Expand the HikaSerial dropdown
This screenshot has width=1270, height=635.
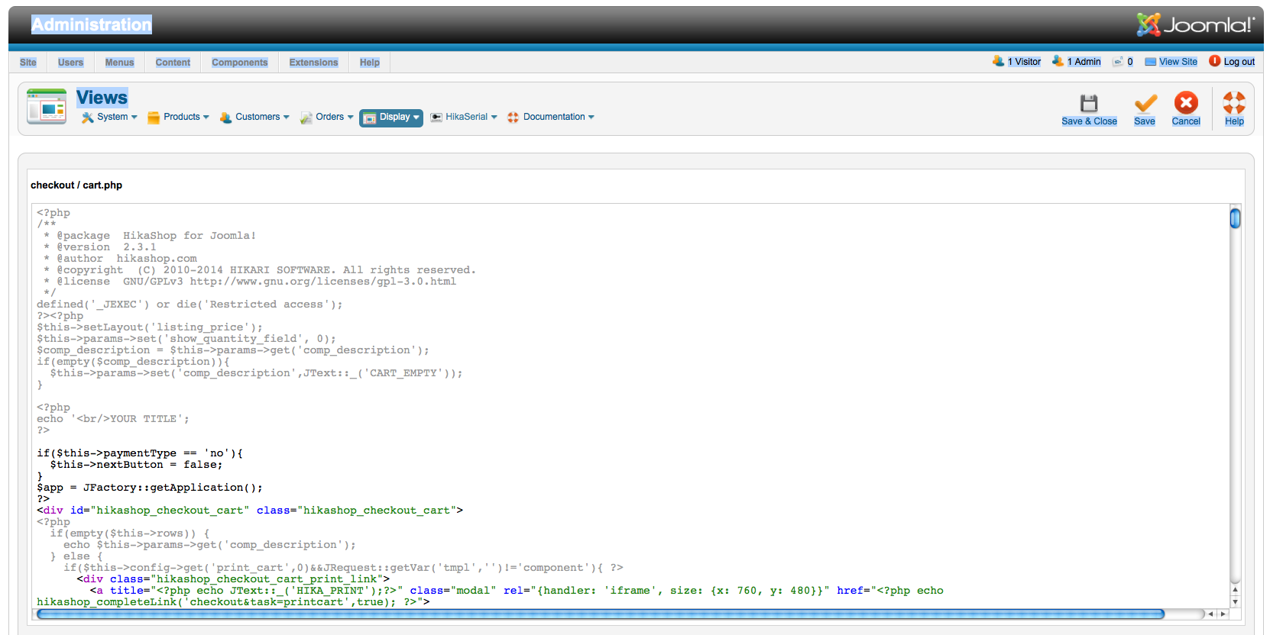pyautogui.click(x=464, y=117)
